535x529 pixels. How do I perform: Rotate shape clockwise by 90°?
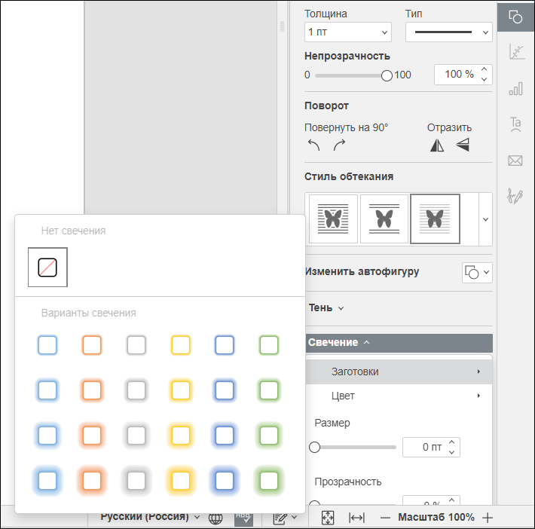[339, 145]
